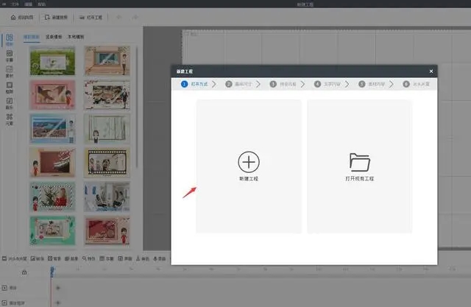471x307 pixels.
Task: Close the 新建工程 dialog
Action: coord(431,71)
